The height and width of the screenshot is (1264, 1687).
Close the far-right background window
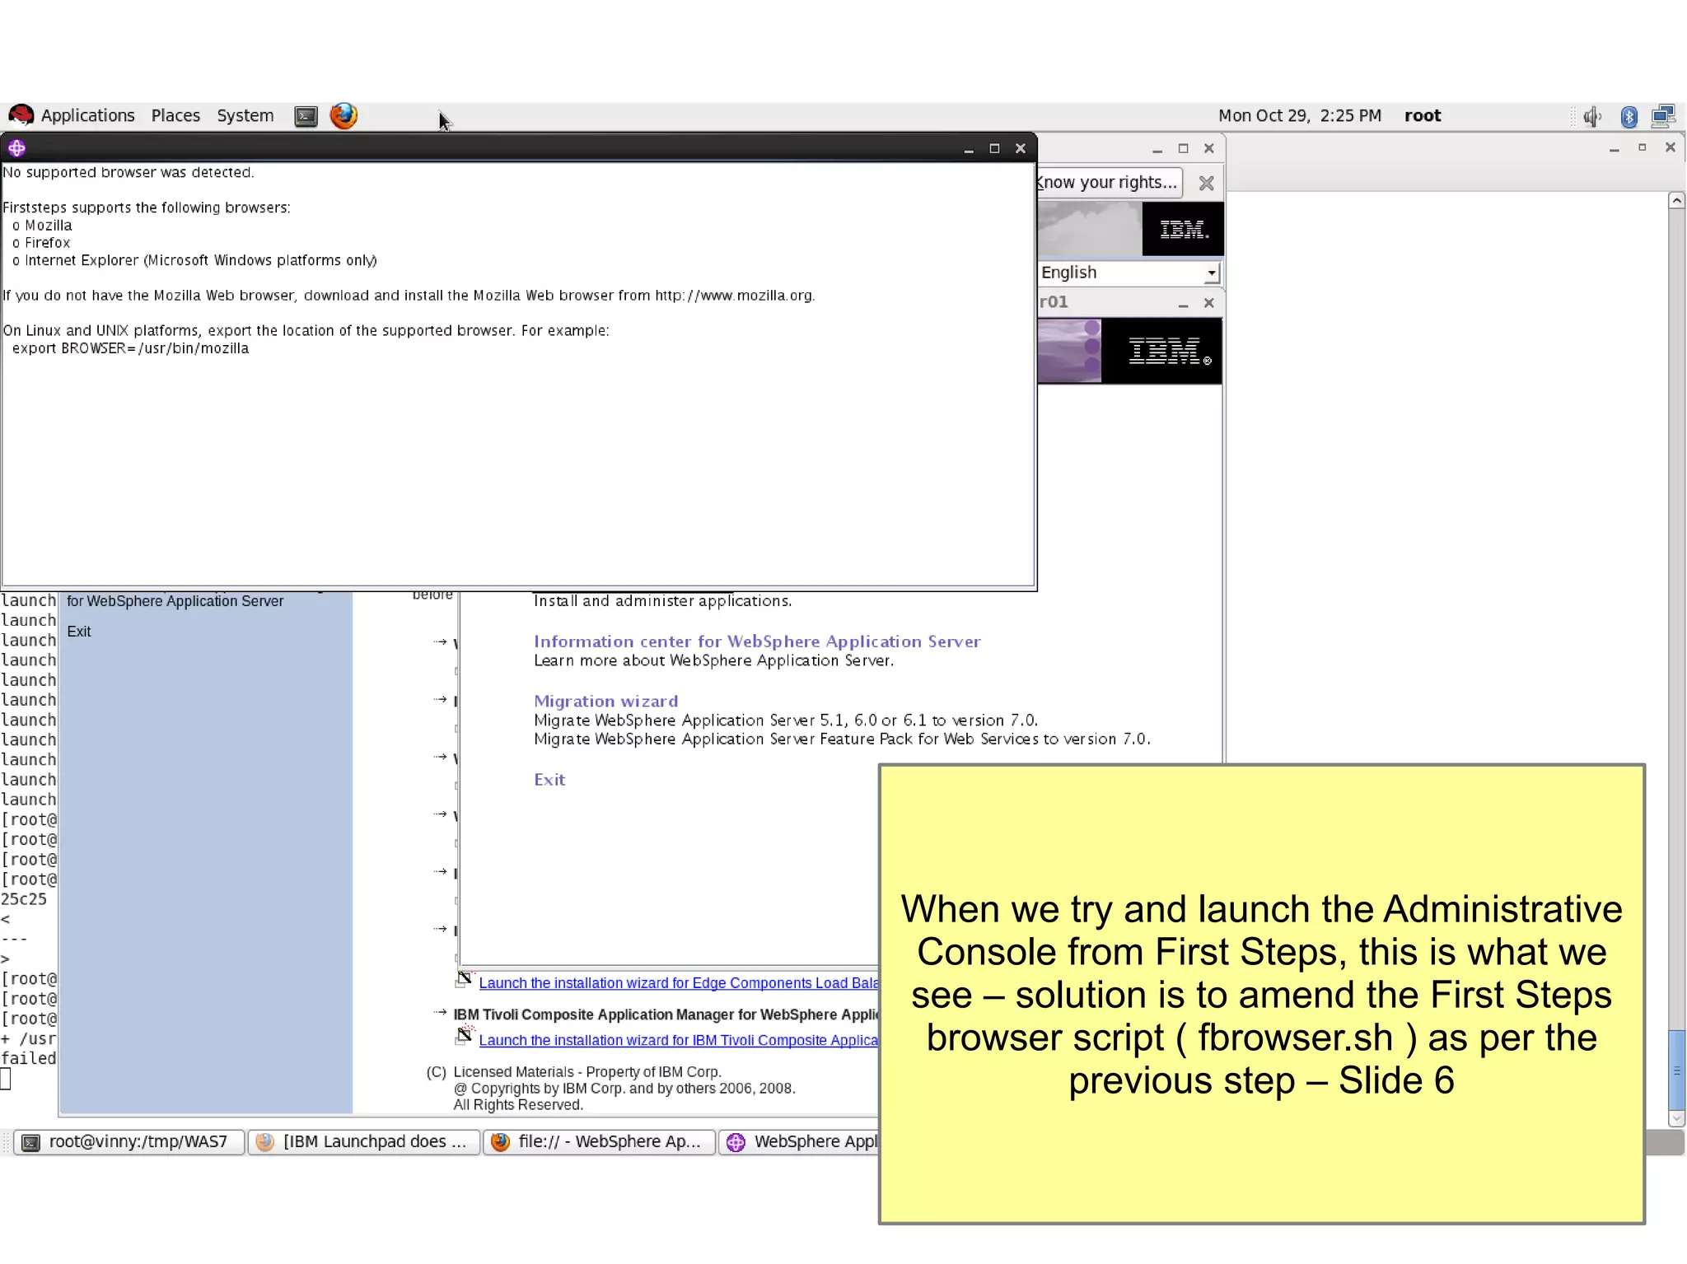[x=1670, y=147]
